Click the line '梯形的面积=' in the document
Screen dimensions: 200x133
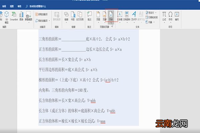pos(78,80)
